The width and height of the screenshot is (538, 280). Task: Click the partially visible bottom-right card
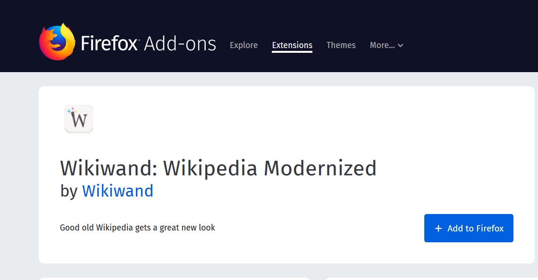(429, 279)
